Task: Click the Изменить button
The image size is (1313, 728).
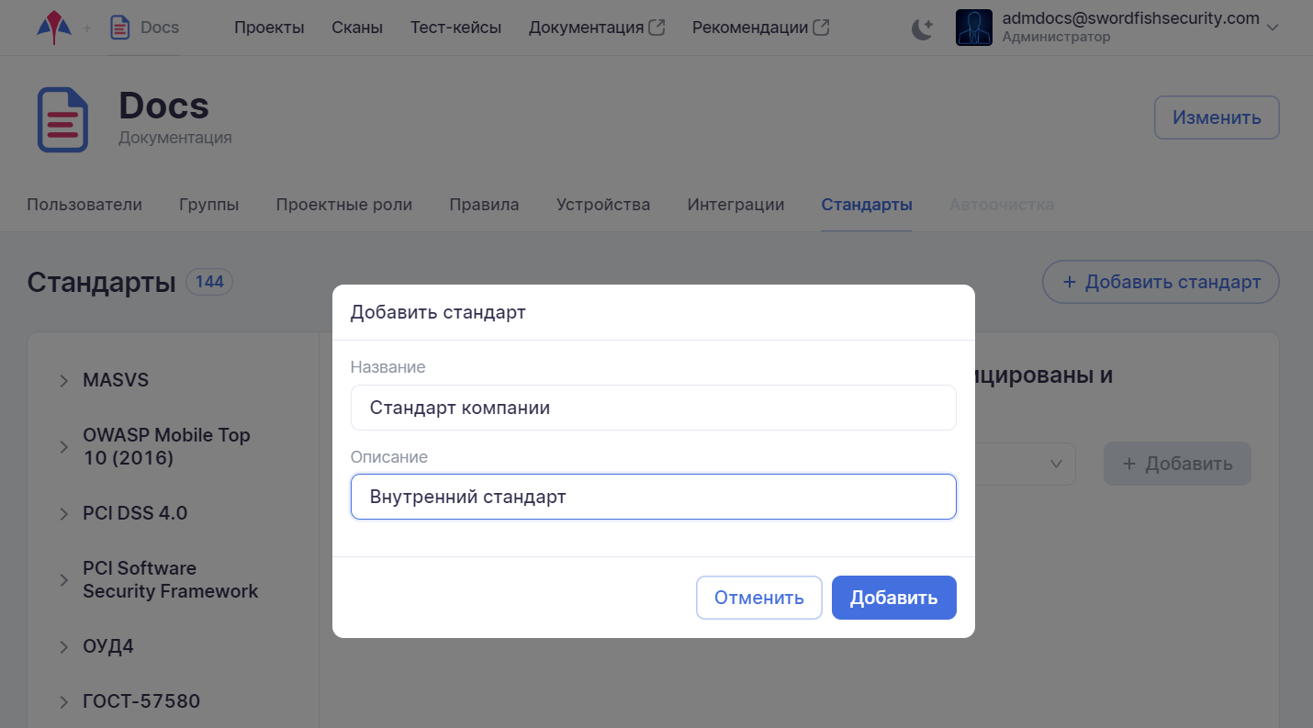Action: pyautogui.click(x=1216, y=118)
